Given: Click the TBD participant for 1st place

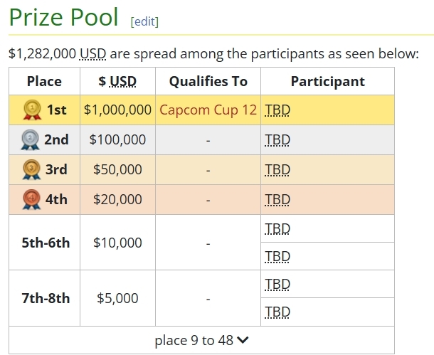Looking at the screenshot, I should [277, 110].
